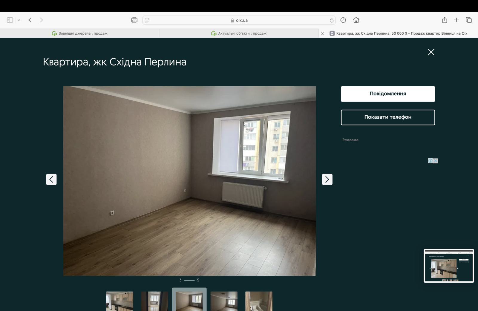Reload the olx.ua page
Viewport: 478px width, 311px height.
pyautogui.click(x=331, y=20)
